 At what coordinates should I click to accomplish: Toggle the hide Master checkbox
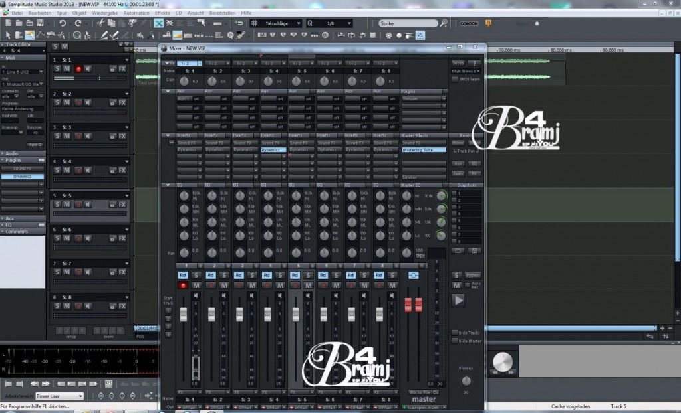(x=454, y=341)
